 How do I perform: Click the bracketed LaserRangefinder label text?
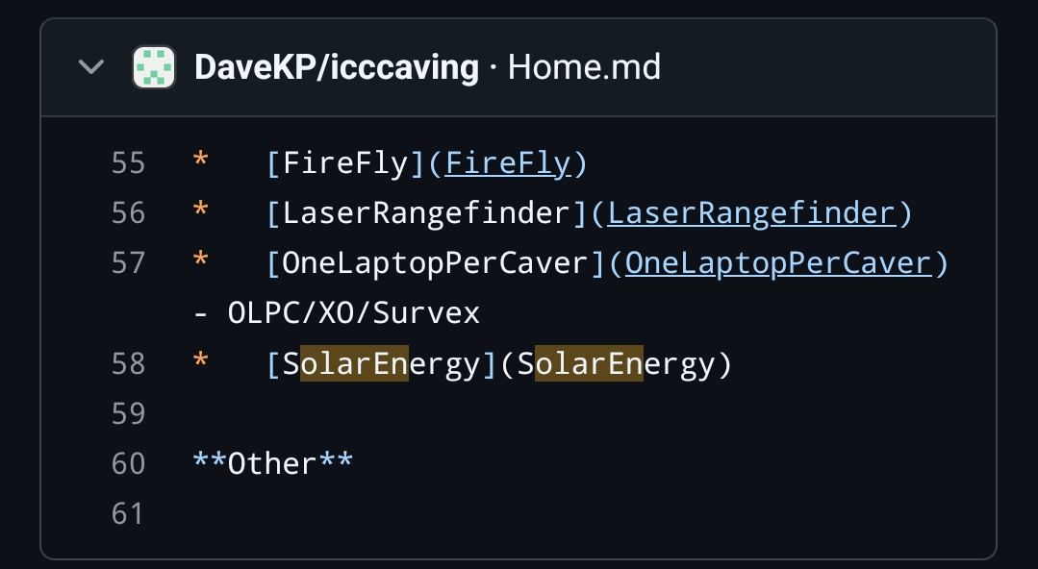point(426,213)
